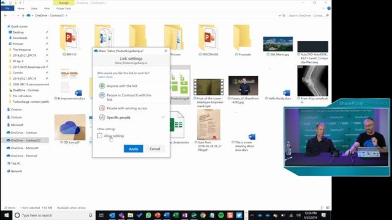392x220 pixels.
Task: Open the To Do checkmark taskbar app
Action: pyautogui.click(x=140, y=215)
